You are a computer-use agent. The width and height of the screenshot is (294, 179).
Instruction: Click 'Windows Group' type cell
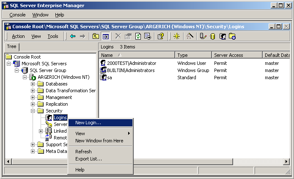[193, 70]
